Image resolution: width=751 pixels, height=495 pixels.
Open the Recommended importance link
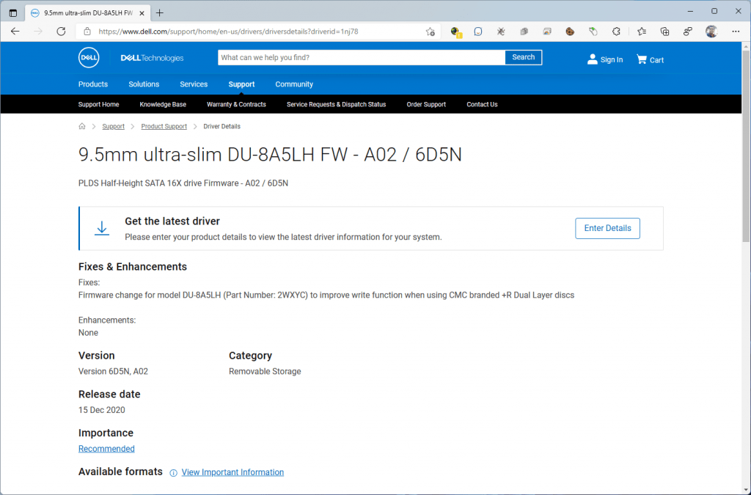106,449
